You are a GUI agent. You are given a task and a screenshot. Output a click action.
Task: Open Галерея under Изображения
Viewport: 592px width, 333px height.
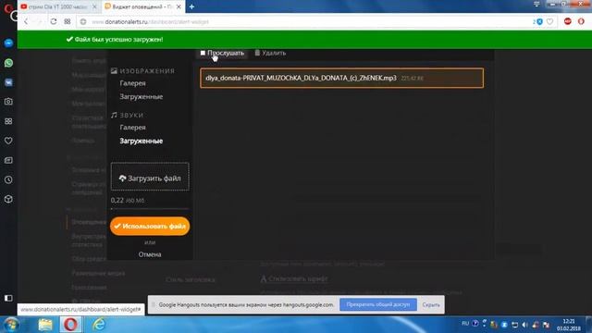tap(132, 83)
